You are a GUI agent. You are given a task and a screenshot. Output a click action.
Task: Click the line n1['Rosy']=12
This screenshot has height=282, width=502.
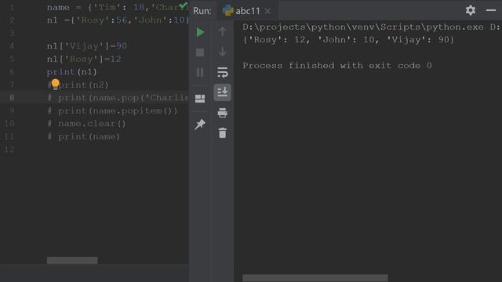tap(84, 60)
